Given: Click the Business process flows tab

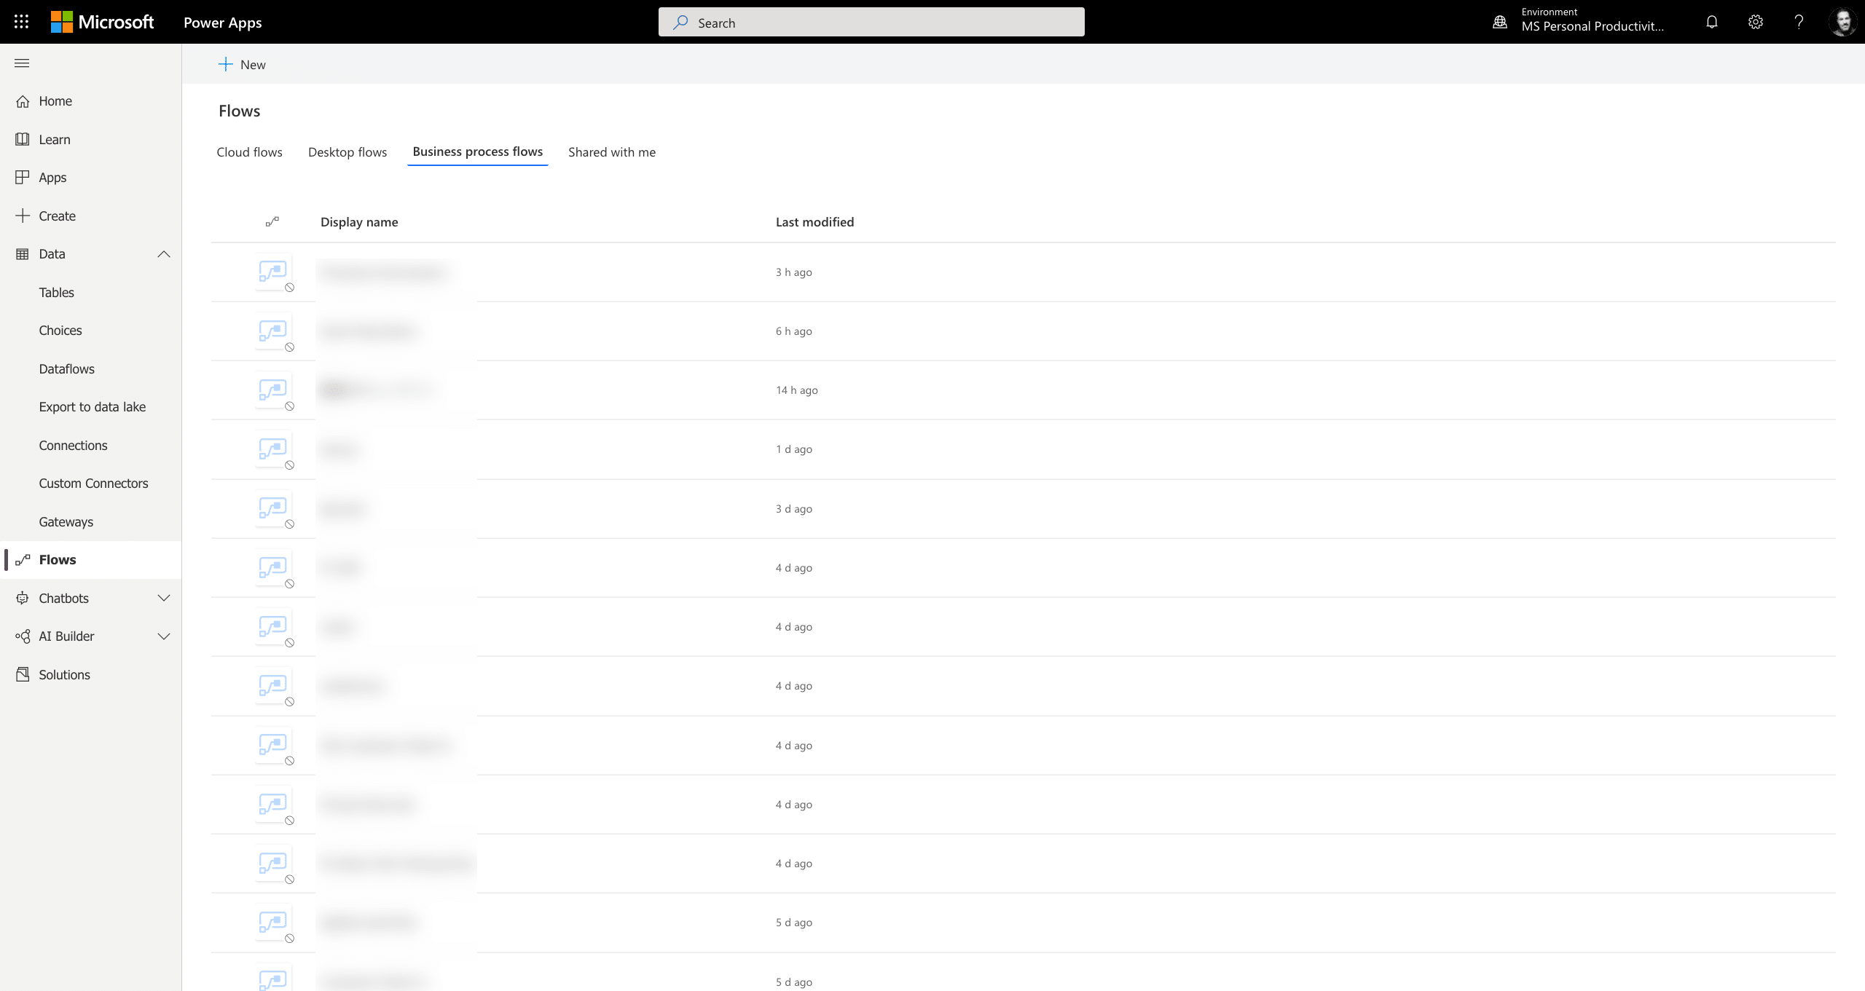Looking at the screenshot, I should click(x=477, y=151).
